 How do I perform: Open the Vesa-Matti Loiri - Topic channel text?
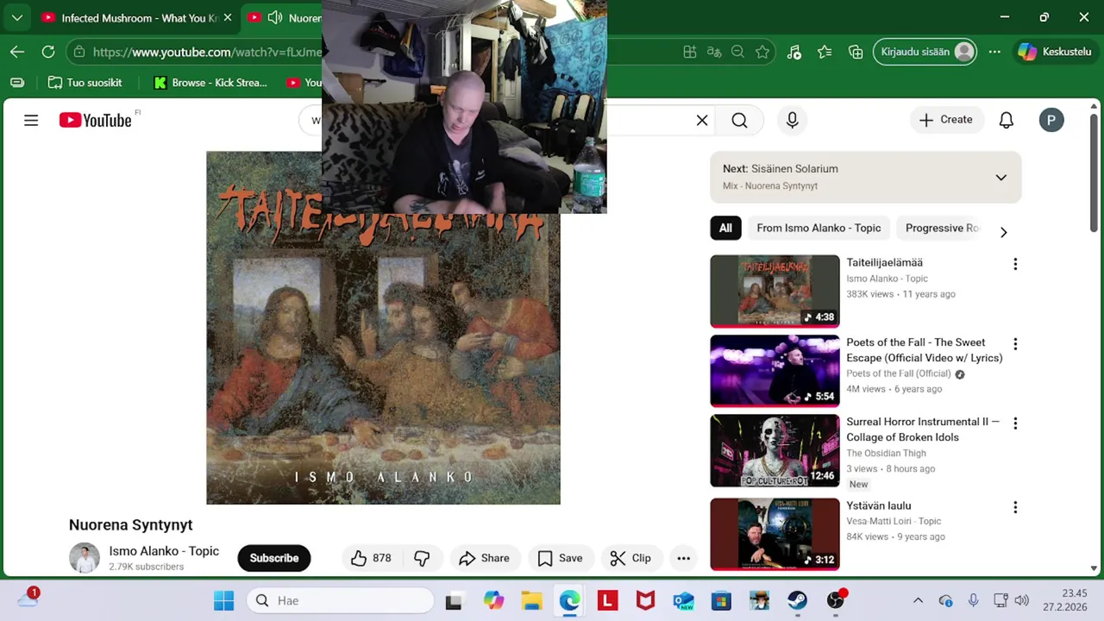[894, 521]
